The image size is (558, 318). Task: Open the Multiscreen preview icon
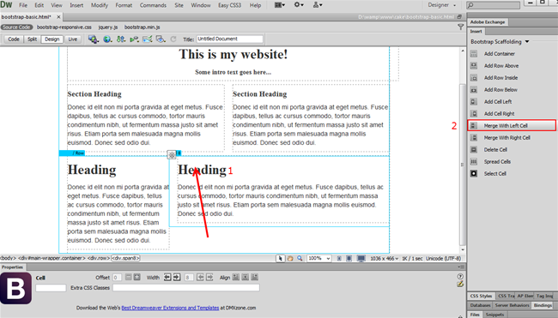(x=94, y=39)
